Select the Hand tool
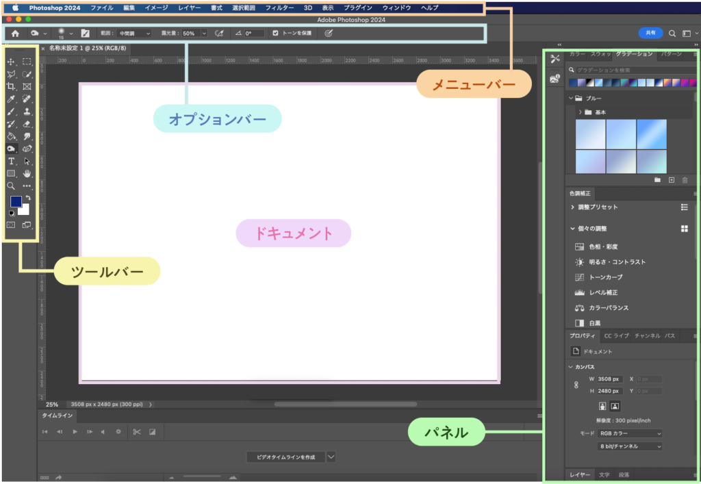The height and width of the screenshot is (484, 701). pyautogui.click(x=27, y=173)
